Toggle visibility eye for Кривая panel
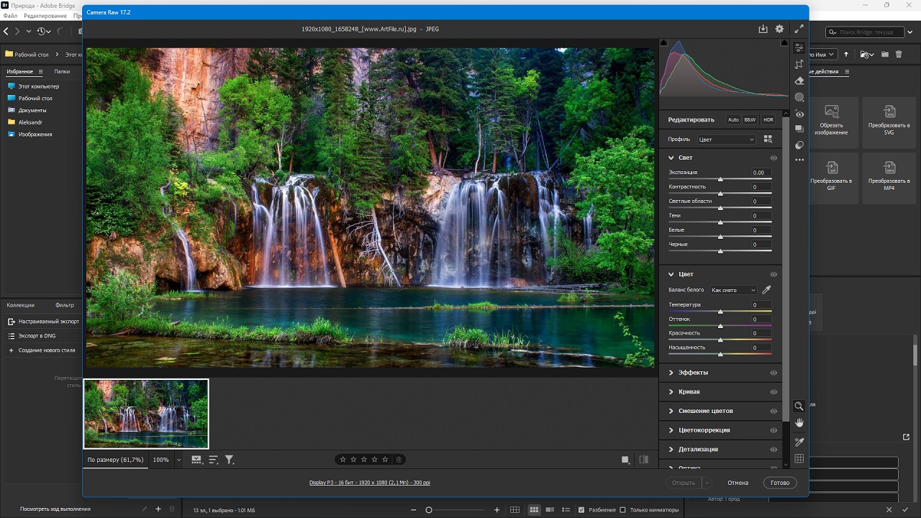The width and height of the screenshot is (921, 518). [x=773, y=392]
